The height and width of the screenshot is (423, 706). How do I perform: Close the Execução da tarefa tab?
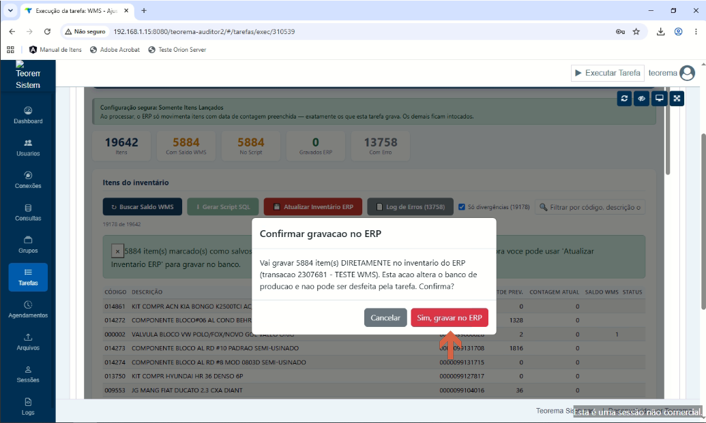[126, 10]
